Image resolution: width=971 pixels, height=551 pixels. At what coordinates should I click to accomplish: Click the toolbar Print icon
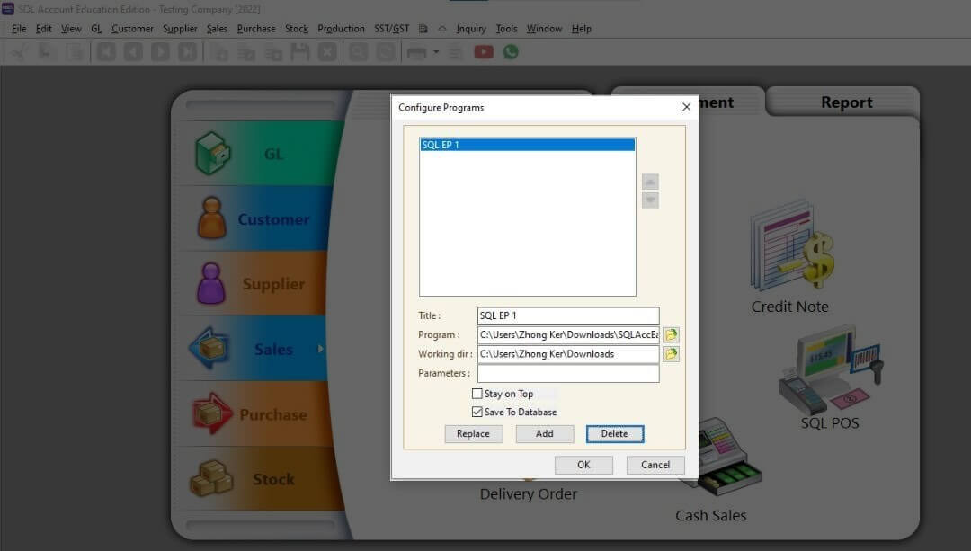point(416,52)
